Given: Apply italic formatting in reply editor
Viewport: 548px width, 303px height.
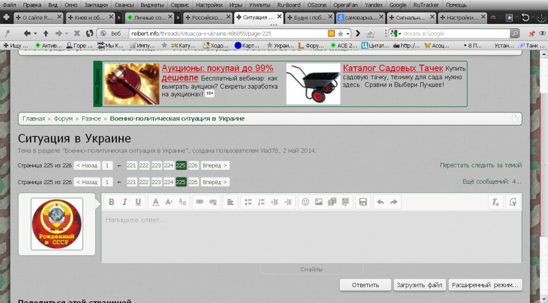Looking at the screenshot, I should click(124, 202).
